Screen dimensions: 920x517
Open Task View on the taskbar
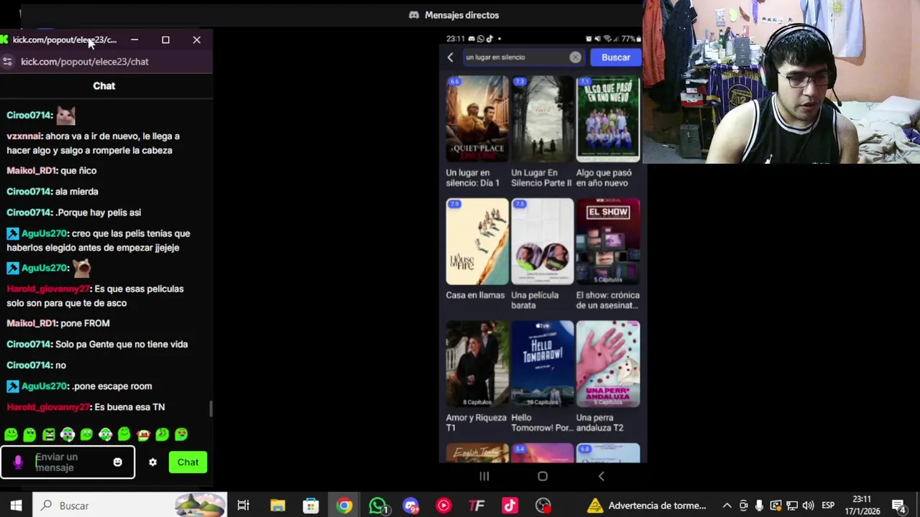point(243,506)
